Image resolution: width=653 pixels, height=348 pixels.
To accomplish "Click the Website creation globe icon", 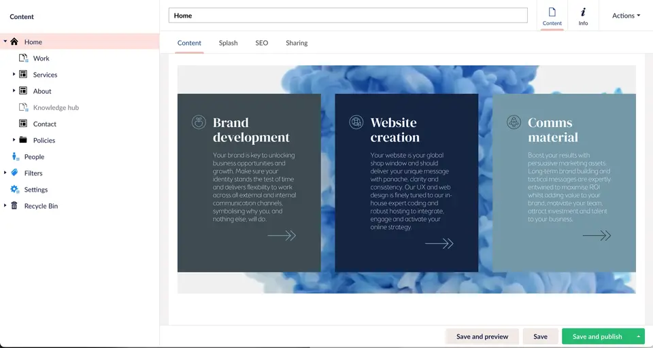I will tap(356, 122).
